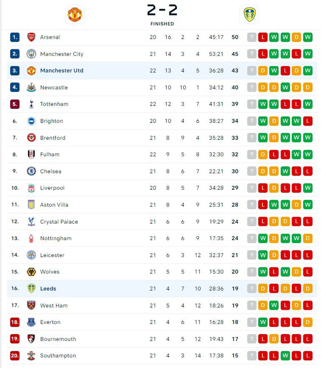This screenshot has height=368, width=321.
Task: Click Aston Villa's orange D form badge
Action: click(296, 205)
